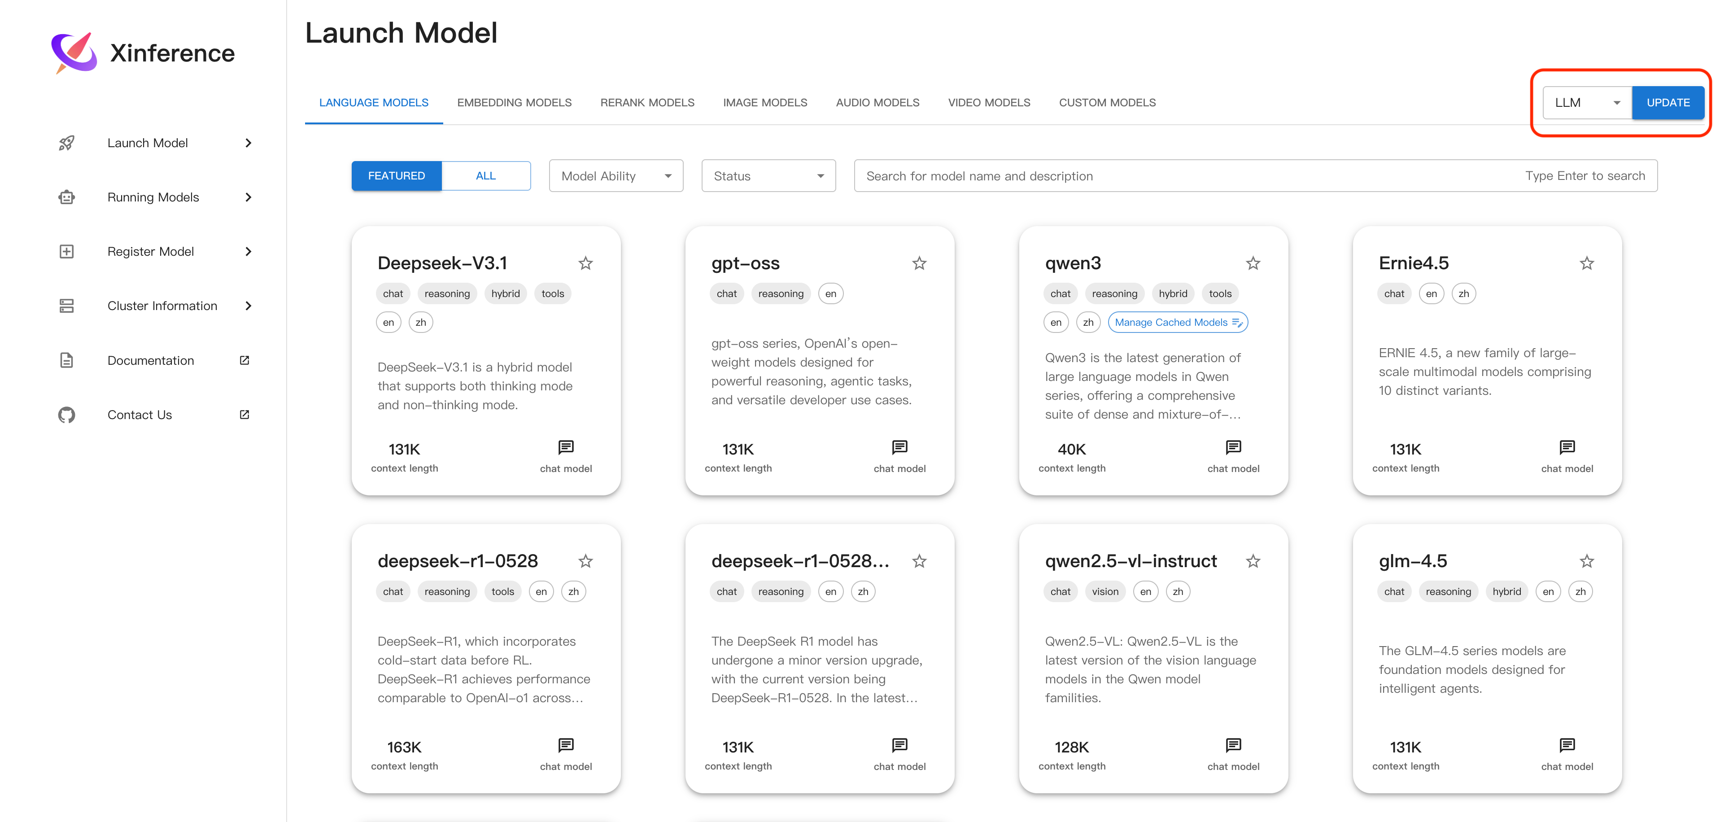Switch to the Embedding Models tab
This screenshot has width=1720, height=822.
[514, 103]
